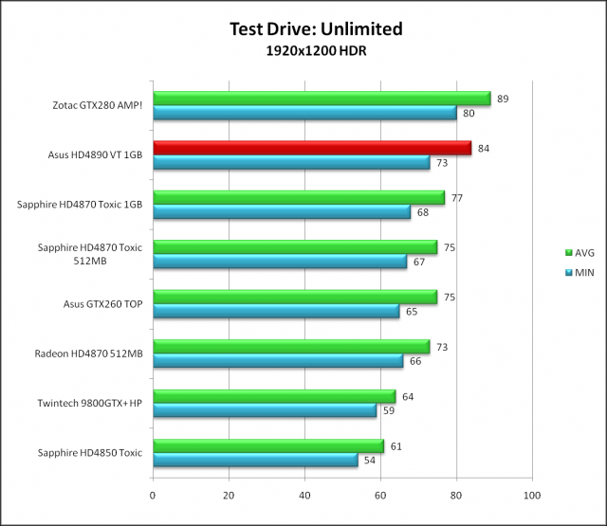
Task: Click the x-axis tick label '80'
Action: coord(456,496)
